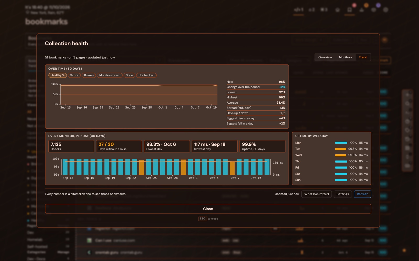The height and width of the screenshot is (261, 419).
Task: Click the Change over the period +2% value
Action: point(282,87)
